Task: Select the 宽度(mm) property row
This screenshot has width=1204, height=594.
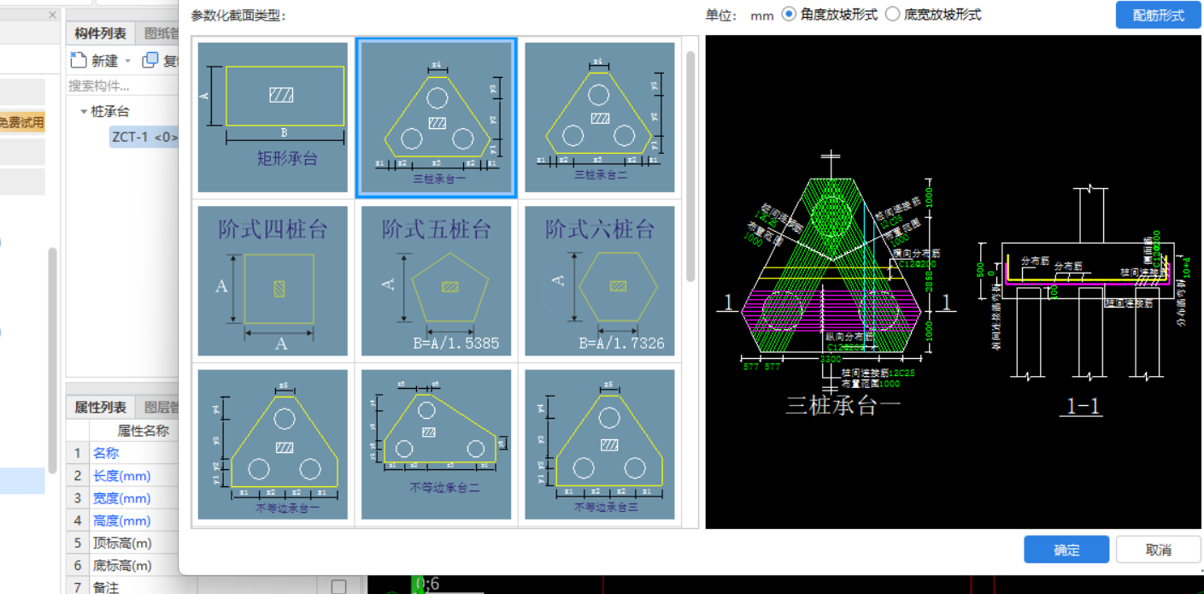Action: click(122, 498)
